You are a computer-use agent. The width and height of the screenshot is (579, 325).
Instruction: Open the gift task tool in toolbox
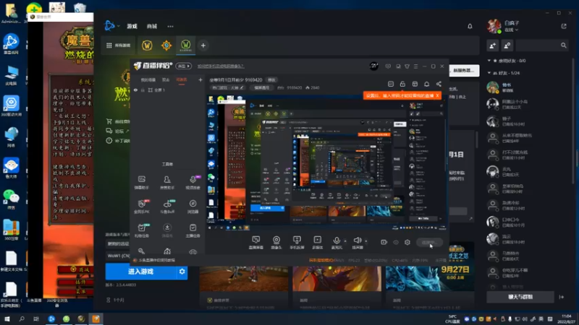(x=141, y=230)
